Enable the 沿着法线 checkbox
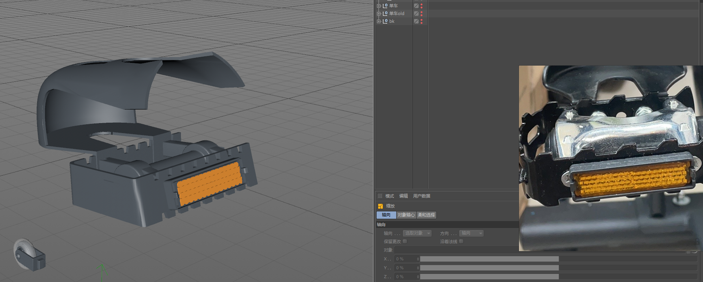Screen dimensions: 703x282 click(461, 241)
